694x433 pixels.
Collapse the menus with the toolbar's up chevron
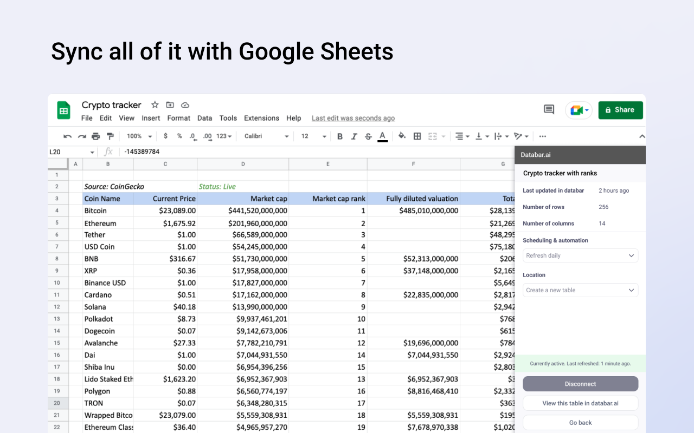(642, 136)
